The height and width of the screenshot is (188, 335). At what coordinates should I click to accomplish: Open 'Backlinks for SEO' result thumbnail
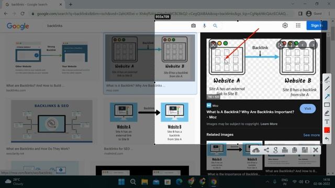(x=149, y=122)
